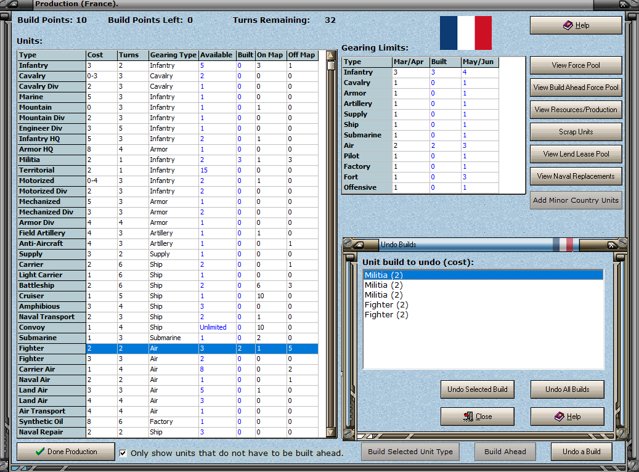Click the Build Ahead button
Viewport: 639px width, 472px height.
coord(505,451)
